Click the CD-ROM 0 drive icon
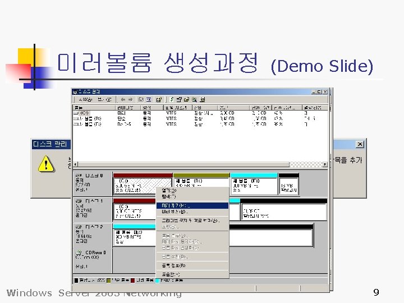 [79, 252]
